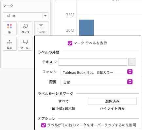142x130 pixels.
Task: Select 最小値/最大値 for marks to label
Action: point(63,108)
